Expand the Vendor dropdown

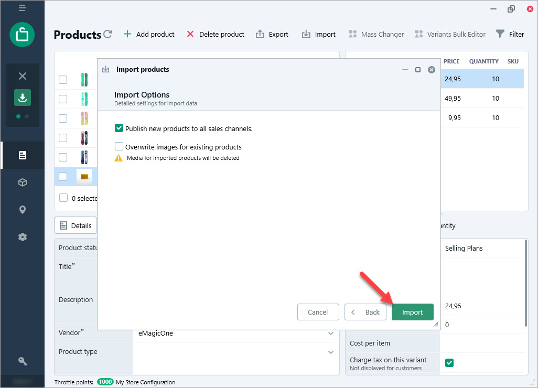tap(330, 333)
